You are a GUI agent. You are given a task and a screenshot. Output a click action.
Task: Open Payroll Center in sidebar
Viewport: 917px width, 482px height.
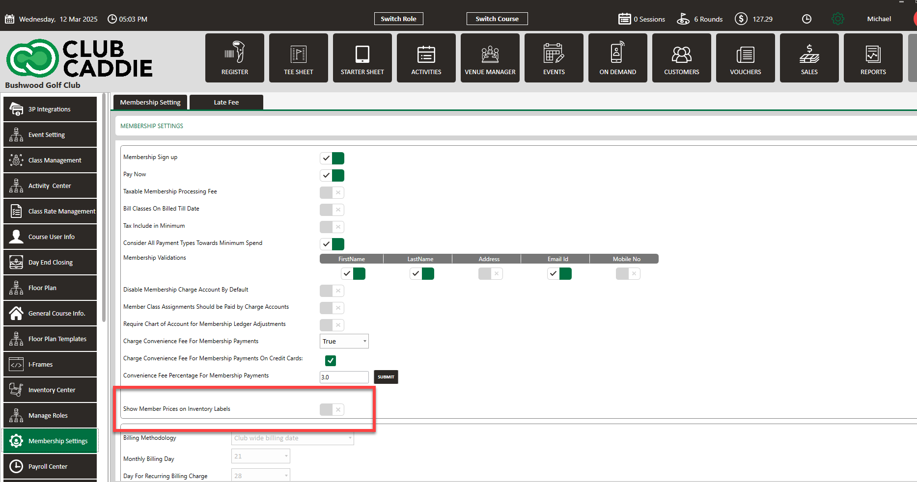coord(50,466)
